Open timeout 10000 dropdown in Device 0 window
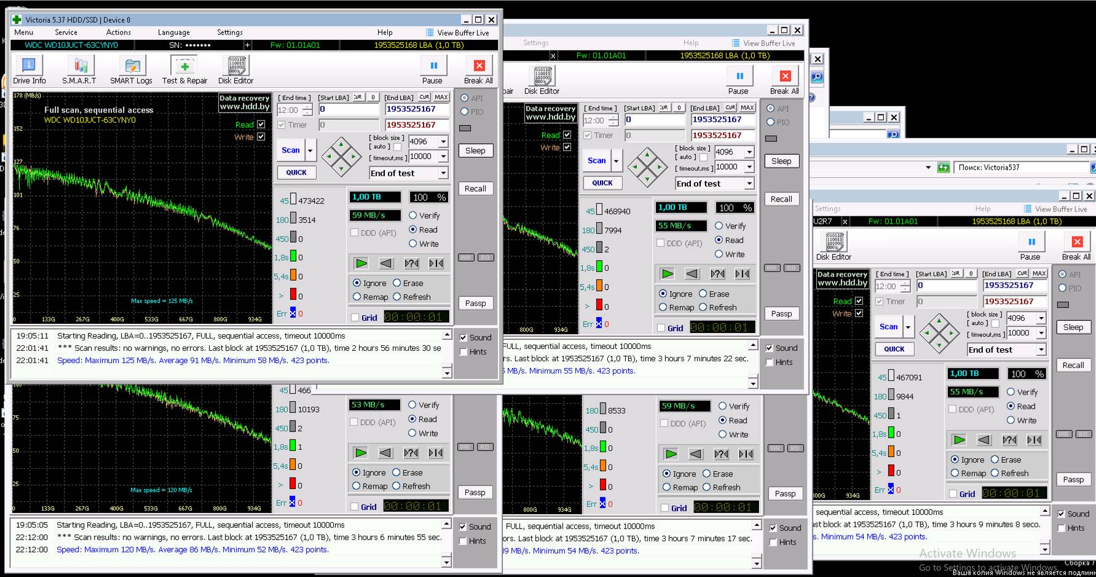 point(443,157)
